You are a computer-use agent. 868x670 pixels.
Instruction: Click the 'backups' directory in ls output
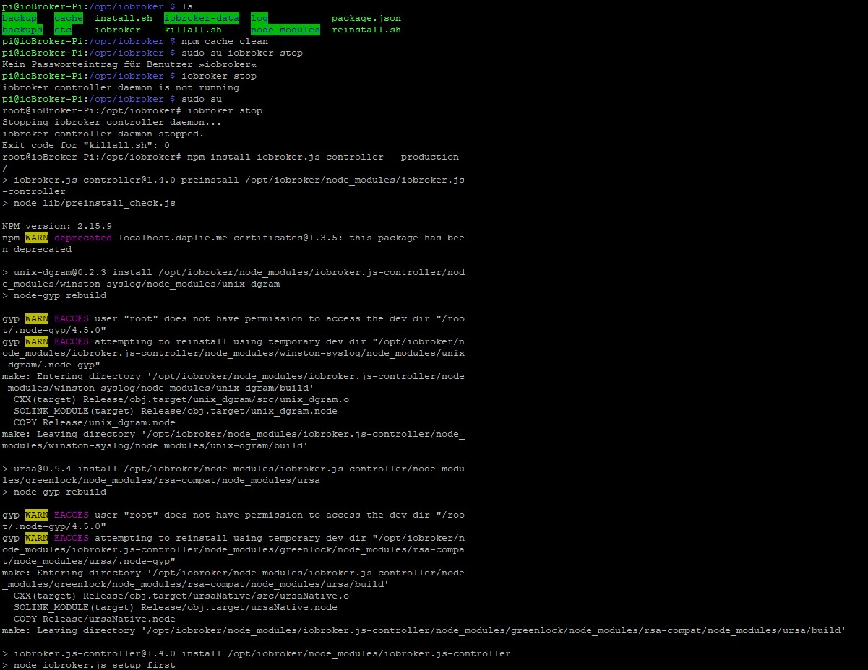[x=22, y=30]
